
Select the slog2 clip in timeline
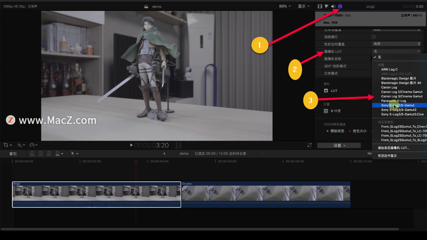pos(97,194)
